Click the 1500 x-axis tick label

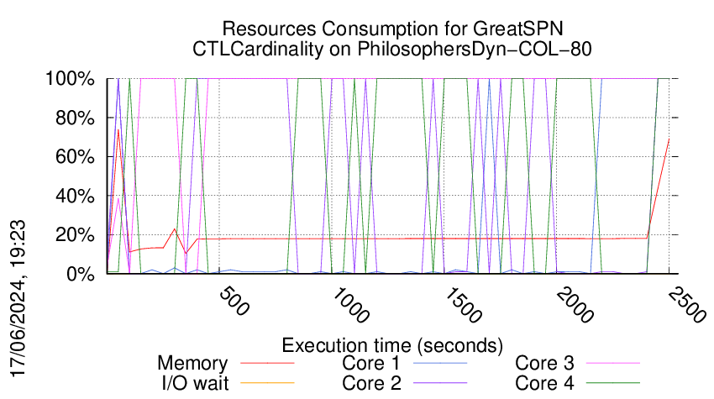[463, 305]
